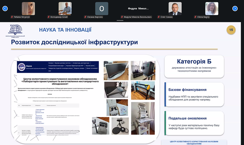Click the Подальше оновлення card
244x145 pixels.
pyautogui.click(x=194, y=123)
